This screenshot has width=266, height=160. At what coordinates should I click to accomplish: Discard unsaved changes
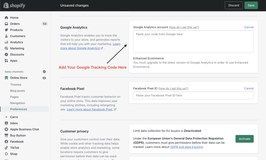coord(234,5)
